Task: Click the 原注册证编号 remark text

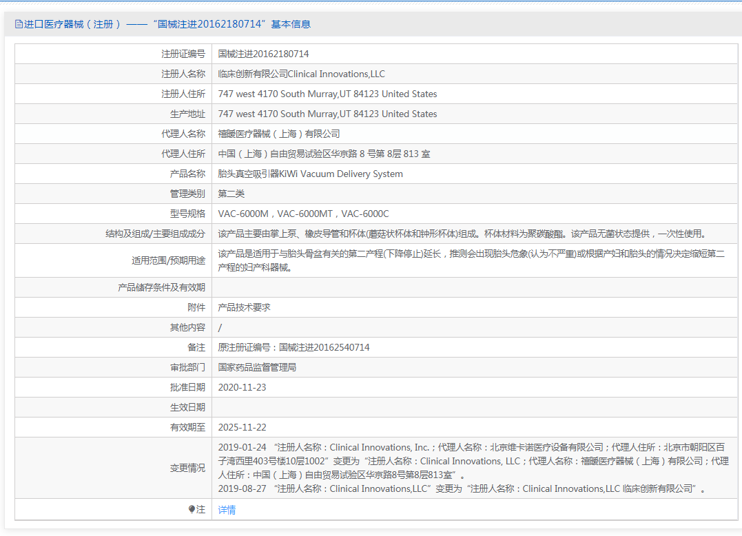Action: point(293,347)
